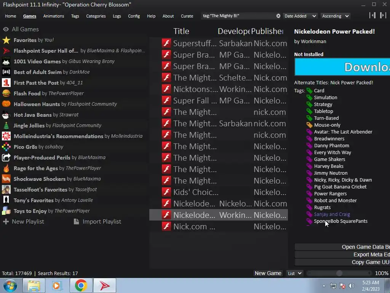Select the First Past the Post playlist icon
The image size is (390, 293).
(6, 83)
